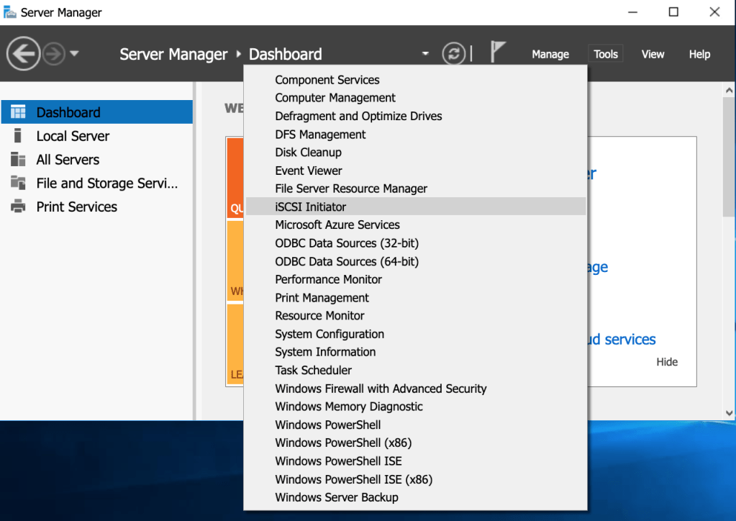This screenshot has width=736, height=521.
Task: Click the refresh dashboard icon
Action: click(453, 54)
